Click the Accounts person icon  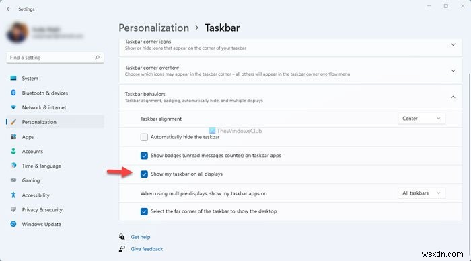[x=13, y=151]
